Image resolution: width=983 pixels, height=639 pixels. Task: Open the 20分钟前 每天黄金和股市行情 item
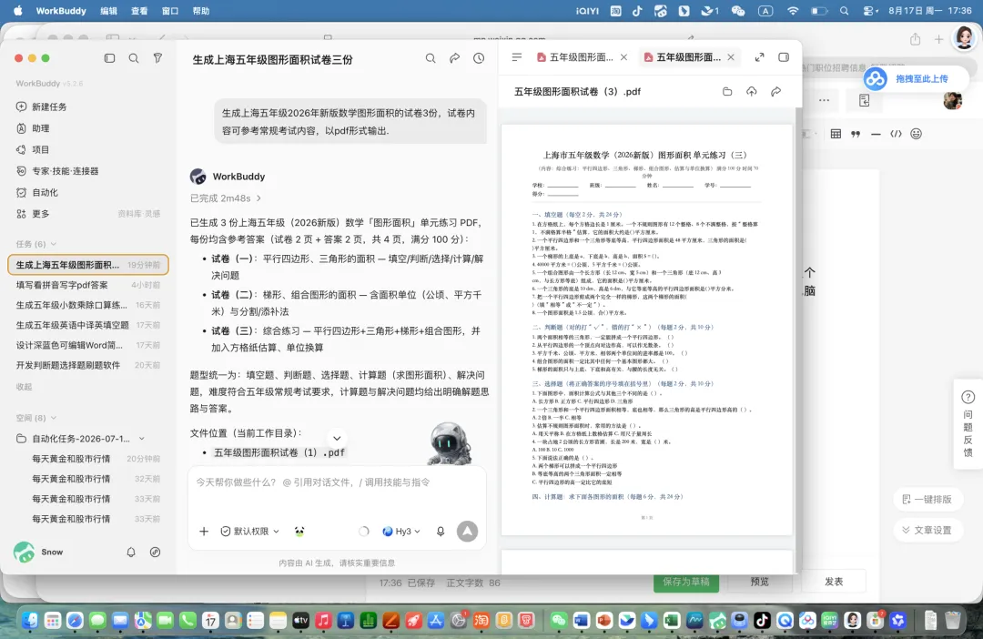87,459
